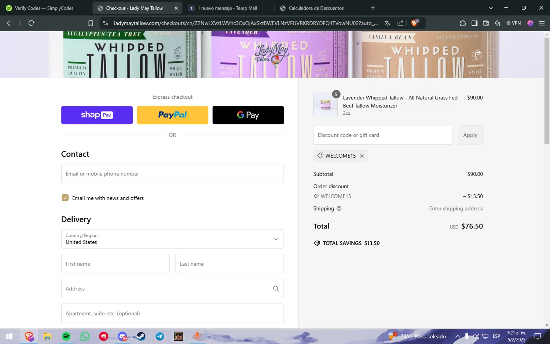Switch to Temp Mail tab
550x344 pixels.
click(x=227, y=8)
